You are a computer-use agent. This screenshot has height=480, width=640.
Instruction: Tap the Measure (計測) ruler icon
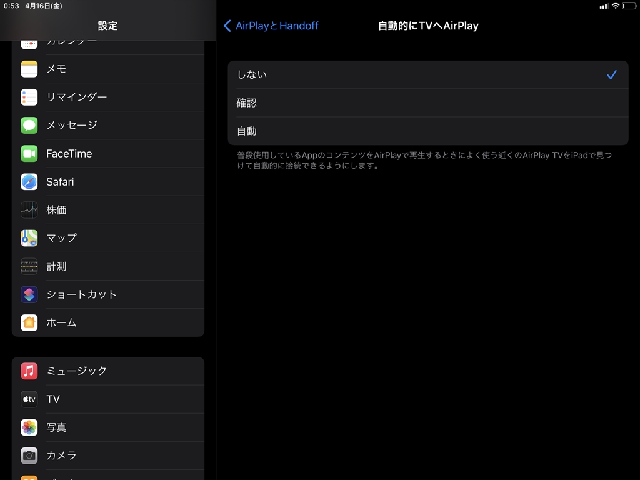coord(29,266)
